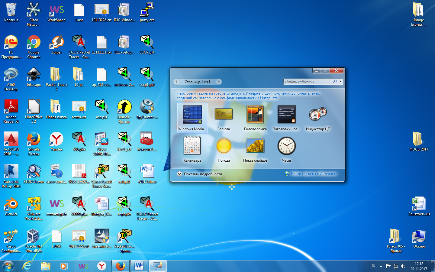Select the Oracle VM VirtualBox shortcut
The height and width of the screenshot is (272, 435).
pos(34,241)
